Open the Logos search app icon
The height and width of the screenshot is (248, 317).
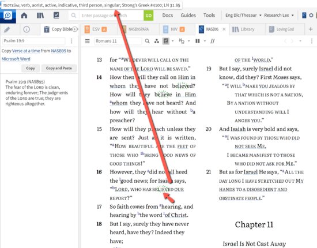[7, 16]
